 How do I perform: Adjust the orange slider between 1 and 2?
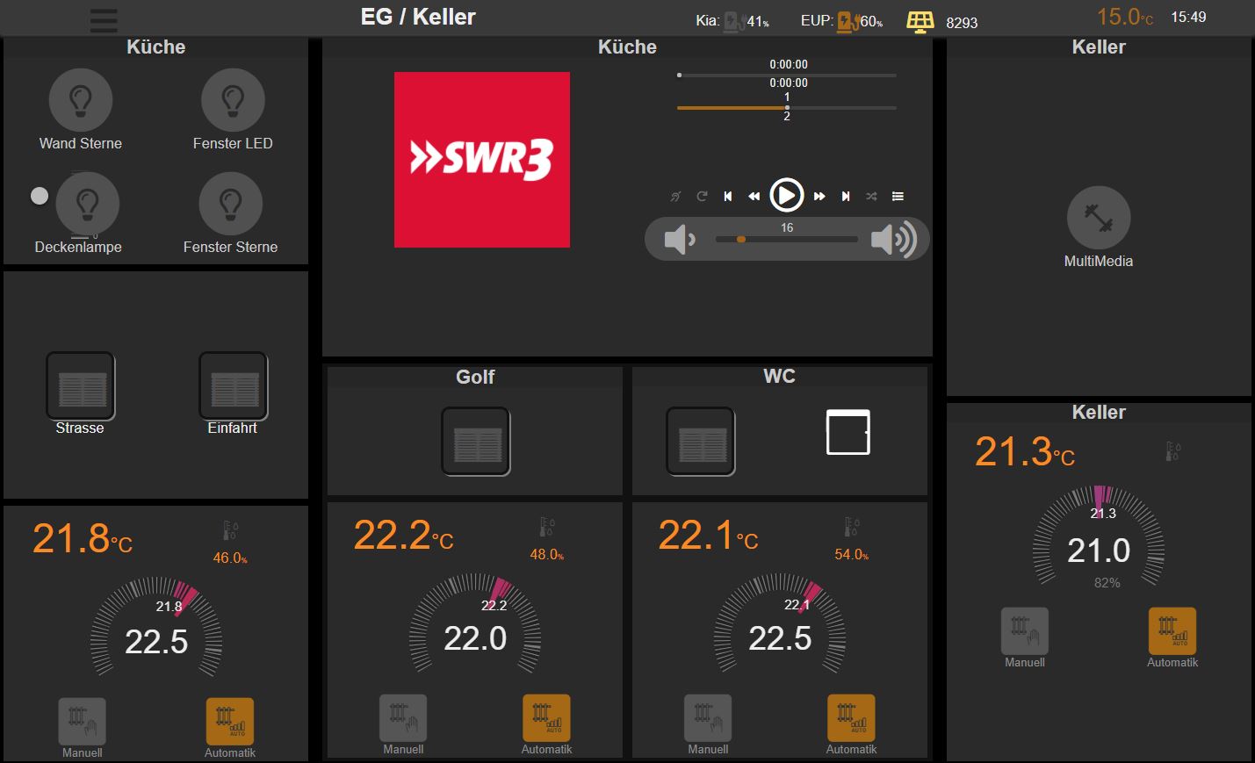point(787,108)
